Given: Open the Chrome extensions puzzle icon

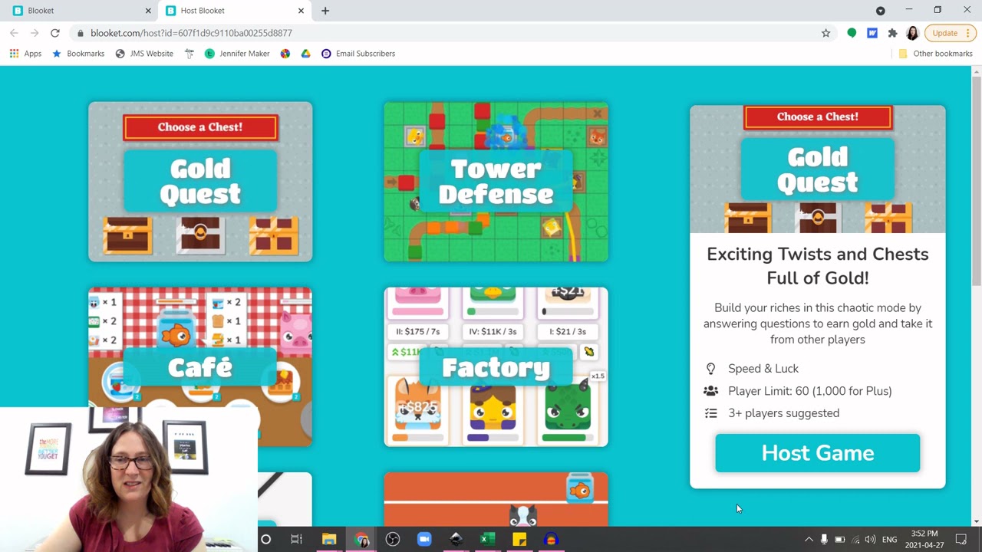Looking at the screenshot, I should point(892,33).
